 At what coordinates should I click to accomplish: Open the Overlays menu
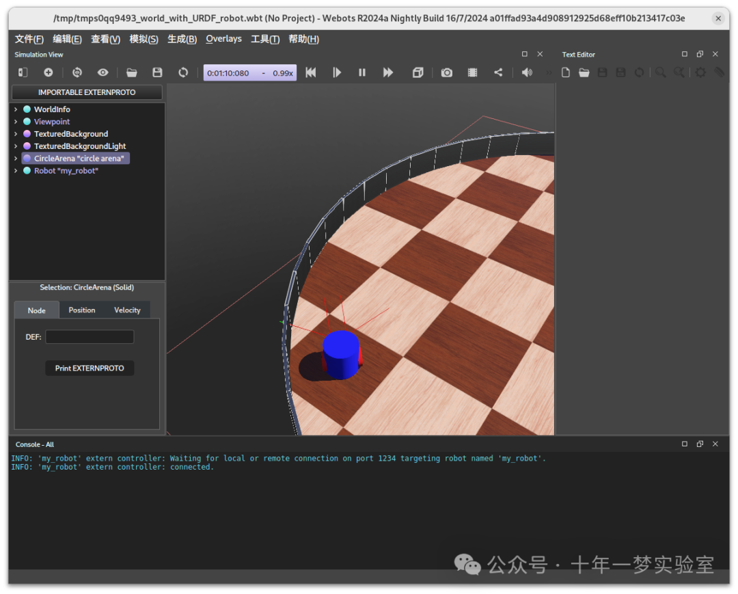point(223,39)
